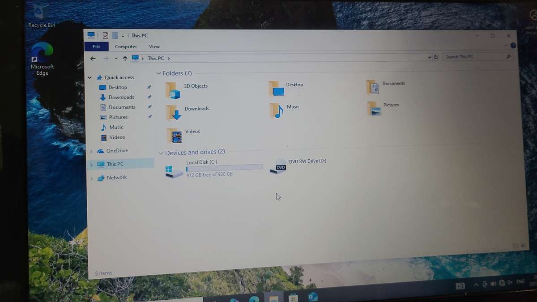
Task: Click the refresh icon beside the address bar
Action: point(436,57)
